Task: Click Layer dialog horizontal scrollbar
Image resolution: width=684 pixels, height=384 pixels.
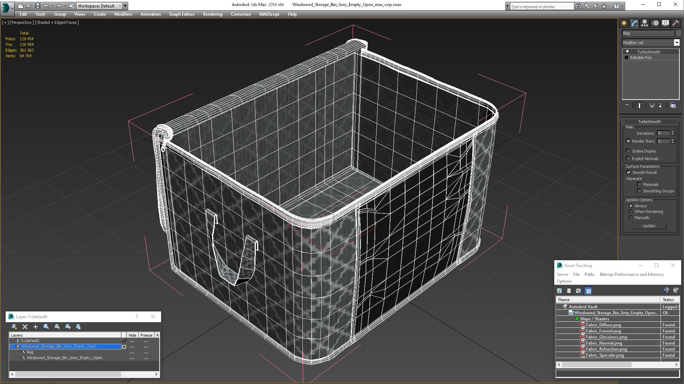Action: pos(84,374)
